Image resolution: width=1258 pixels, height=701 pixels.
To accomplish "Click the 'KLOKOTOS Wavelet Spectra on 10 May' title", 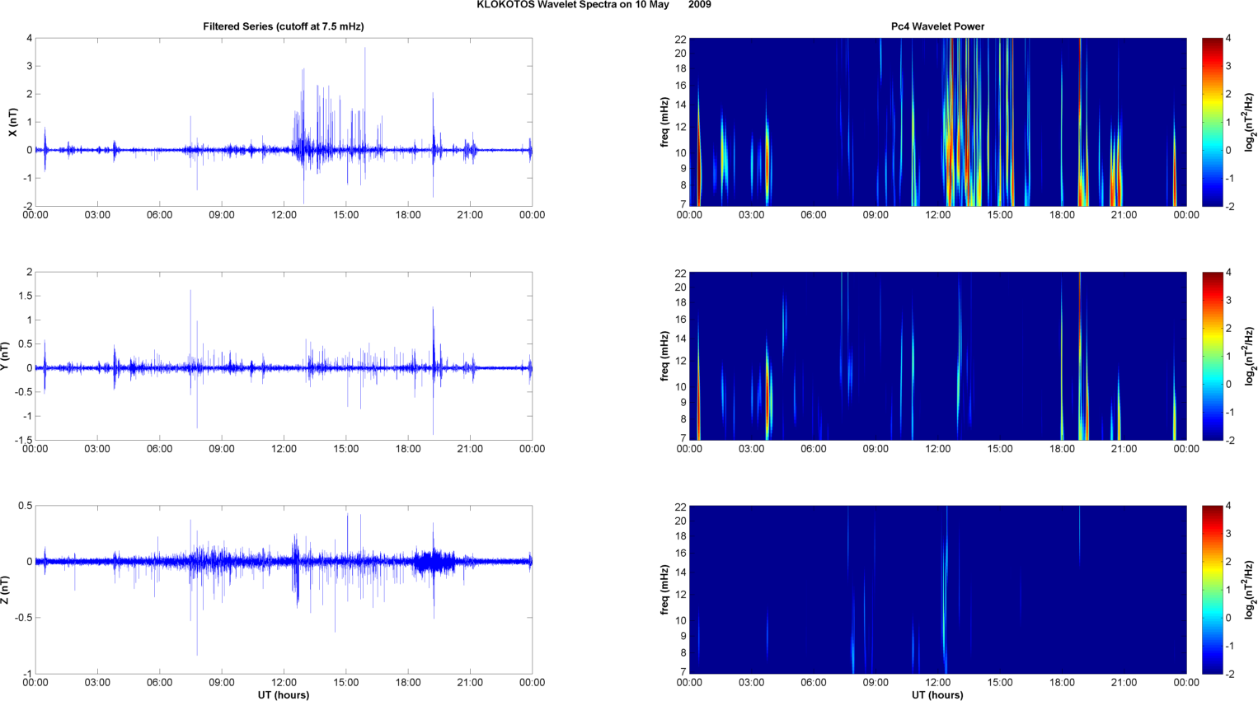I will (572, 5).
